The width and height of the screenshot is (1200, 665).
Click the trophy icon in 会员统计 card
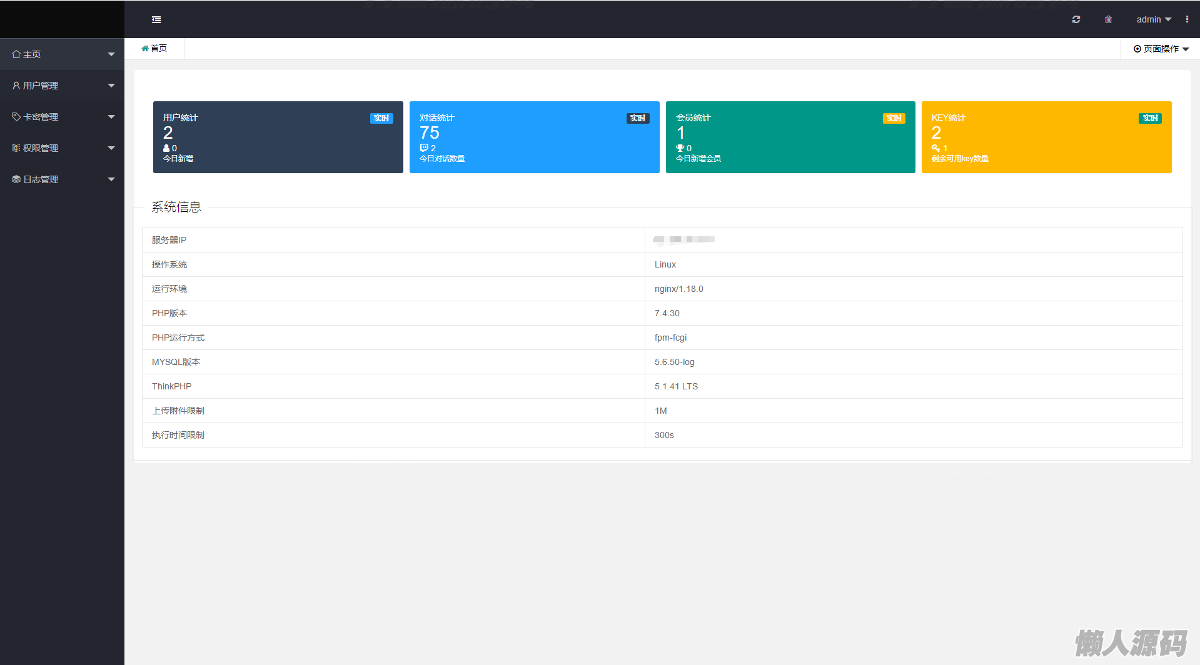(680, 148)
